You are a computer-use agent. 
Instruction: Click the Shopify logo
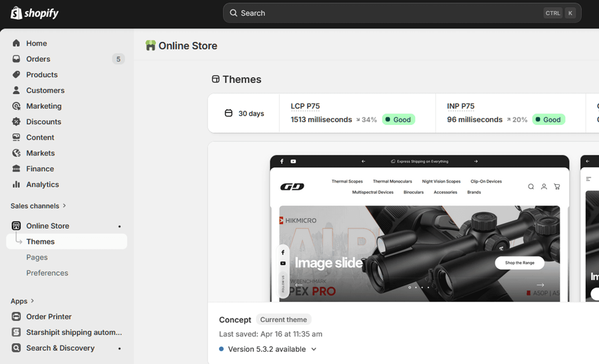point(34,13)
